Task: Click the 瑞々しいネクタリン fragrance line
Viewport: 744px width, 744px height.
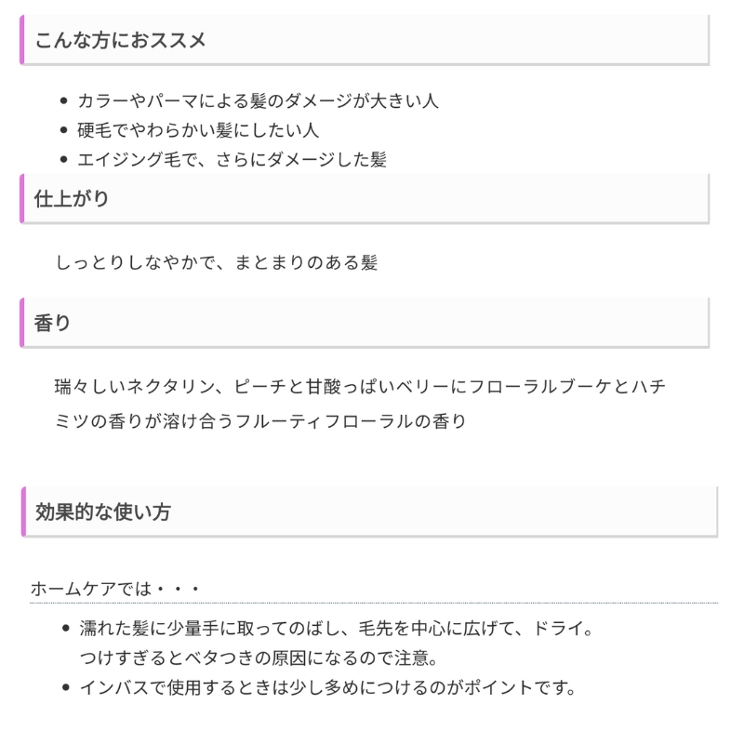Action: coord(361,387)
